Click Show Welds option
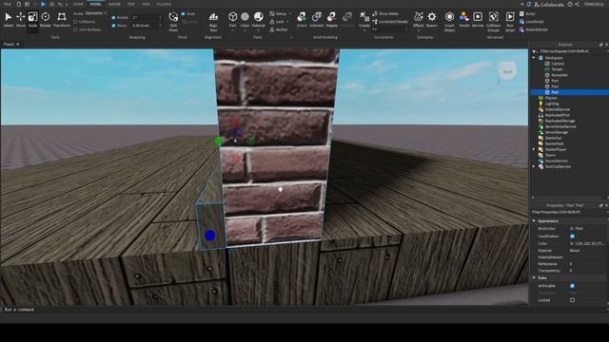The height and width of the screenshot is (342, 609). (x=385, y=13)
